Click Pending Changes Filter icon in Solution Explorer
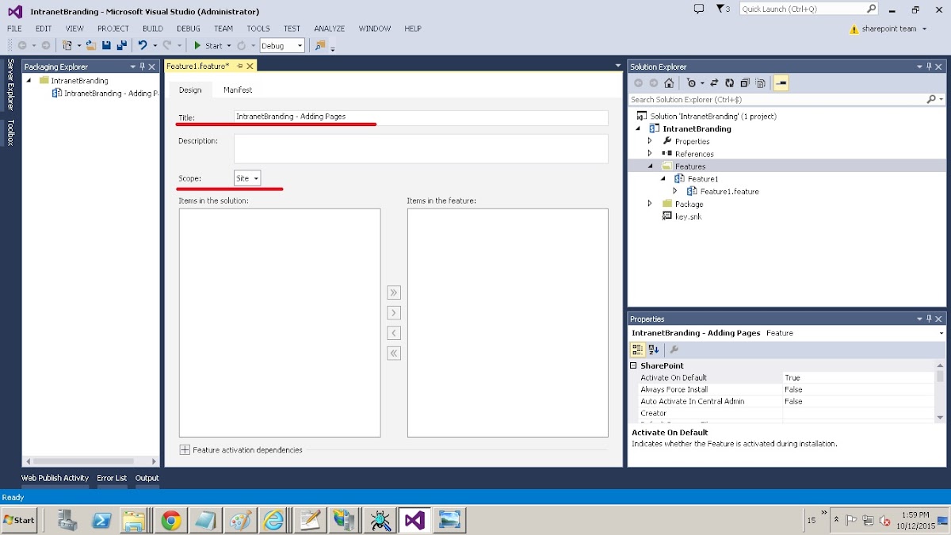This screenshot has width=951, height=535. tap(693, 83)
